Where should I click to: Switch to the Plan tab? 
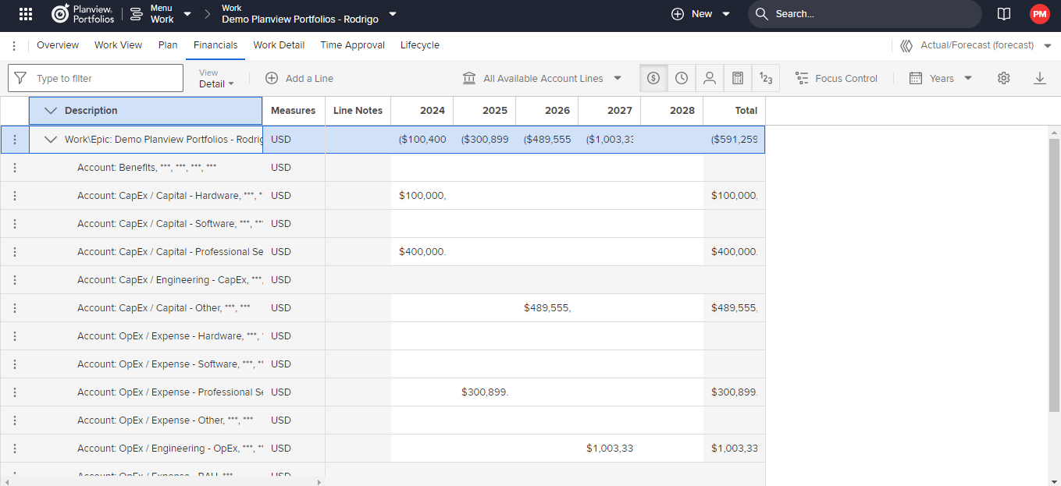point(168,45)
